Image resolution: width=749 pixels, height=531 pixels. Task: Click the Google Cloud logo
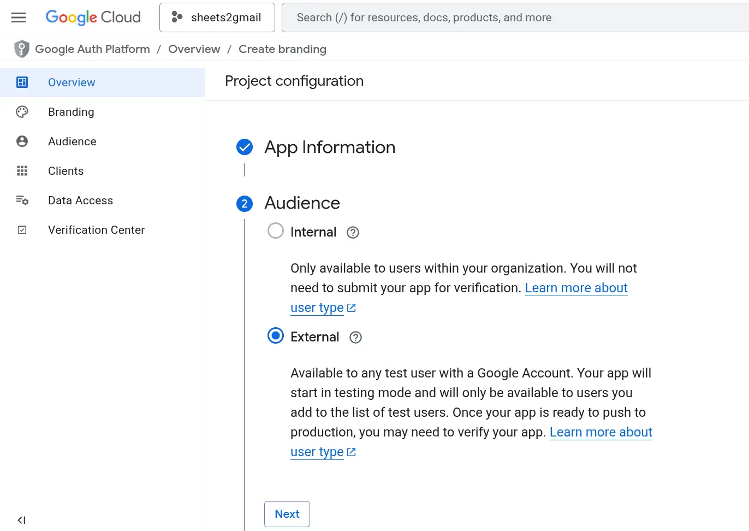coord(93,17)
